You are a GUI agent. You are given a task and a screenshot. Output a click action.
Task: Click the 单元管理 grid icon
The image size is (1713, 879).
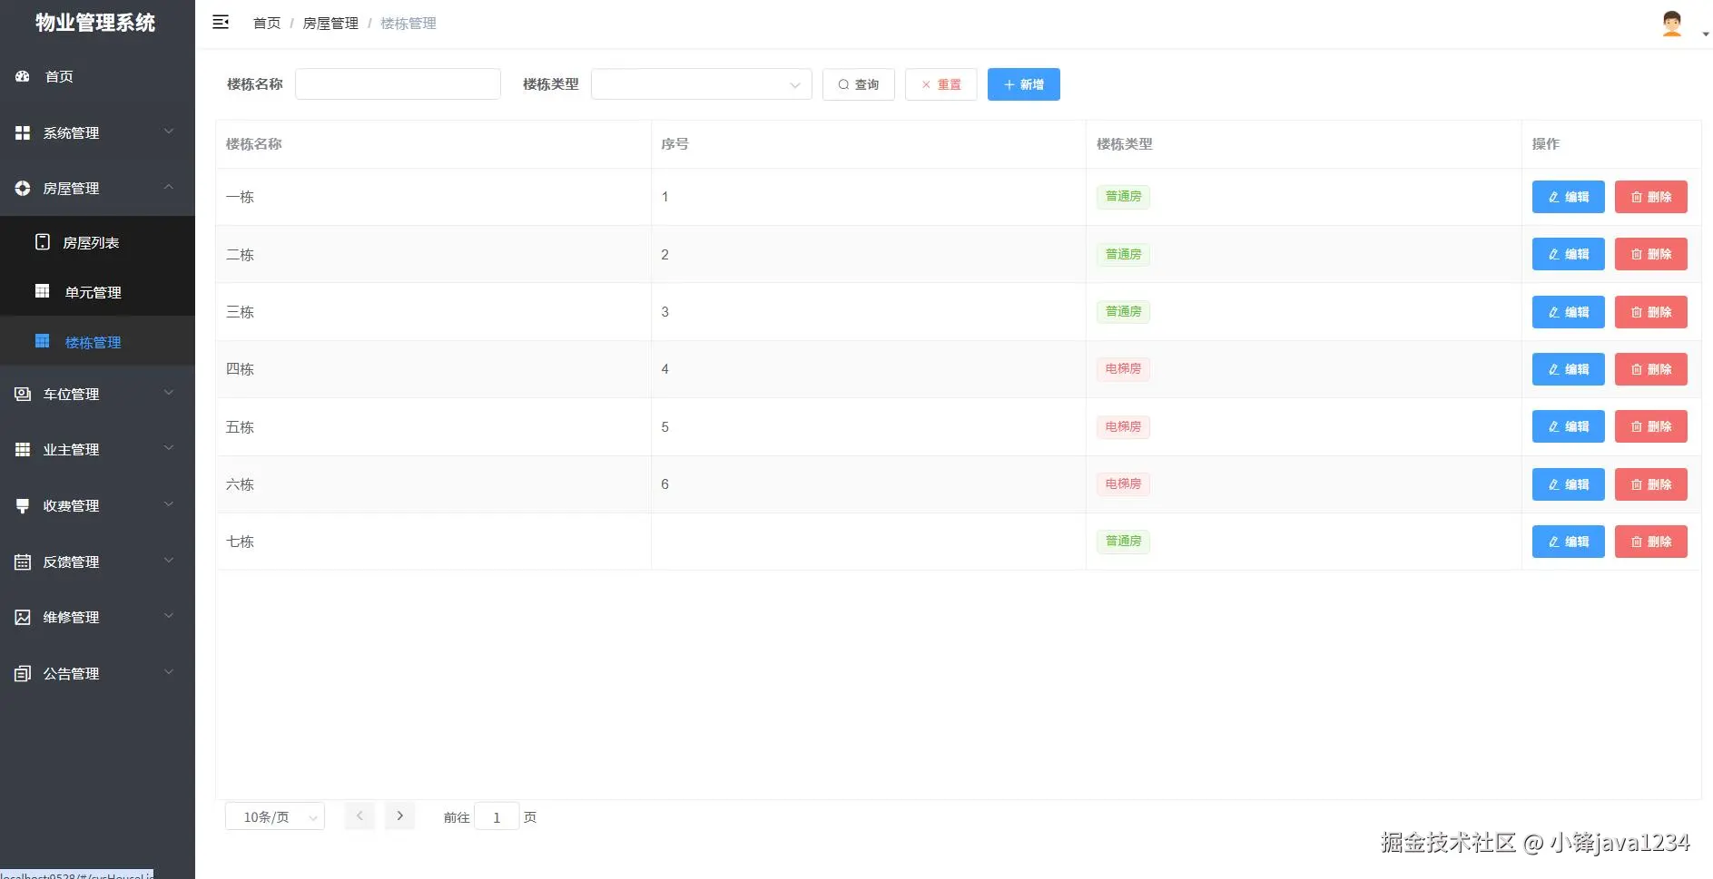[43, 291]
